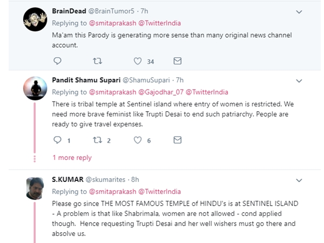The width and height of the screenshot is (324, 243).
Task: Reply to Pandit Shamu Supari's tweet
Action: (57, 140)
